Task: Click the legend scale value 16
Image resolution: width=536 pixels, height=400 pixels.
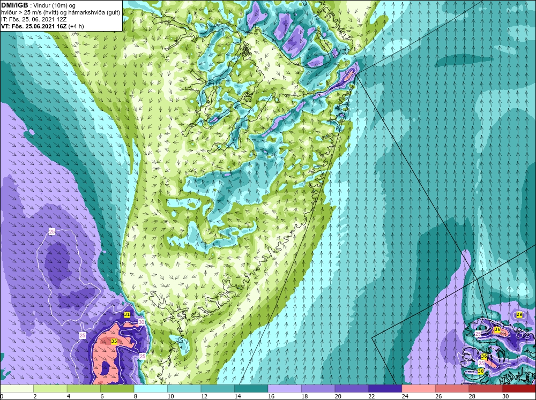Action: coord(271,396)
